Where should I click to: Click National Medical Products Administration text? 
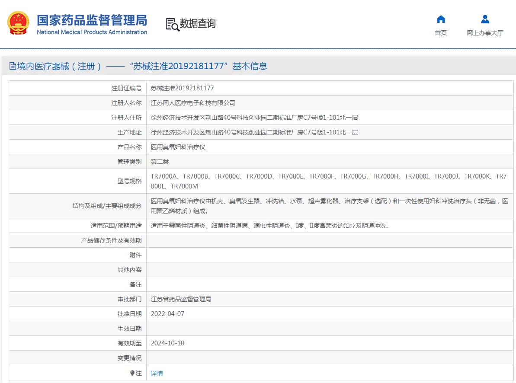[x=92, y=32]
